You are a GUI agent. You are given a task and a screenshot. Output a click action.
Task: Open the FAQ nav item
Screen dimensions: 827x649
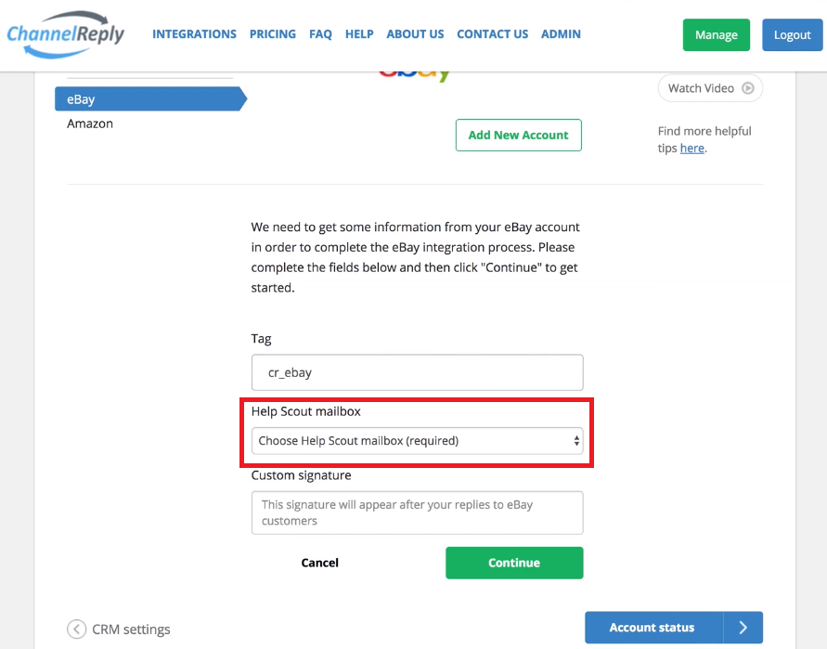tap(320, 34)
